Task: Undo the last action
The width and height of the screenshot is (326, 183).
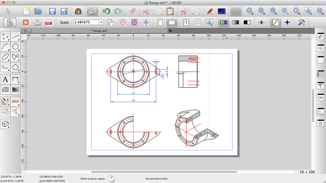Action: tap(106, 11)
